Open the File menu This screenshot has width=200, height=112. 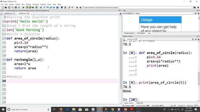point(2,4)
